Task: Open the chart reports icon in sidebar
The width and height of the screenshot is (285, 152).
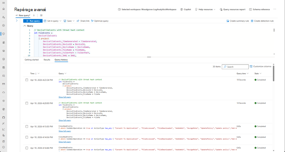Action: click(3, 130)
